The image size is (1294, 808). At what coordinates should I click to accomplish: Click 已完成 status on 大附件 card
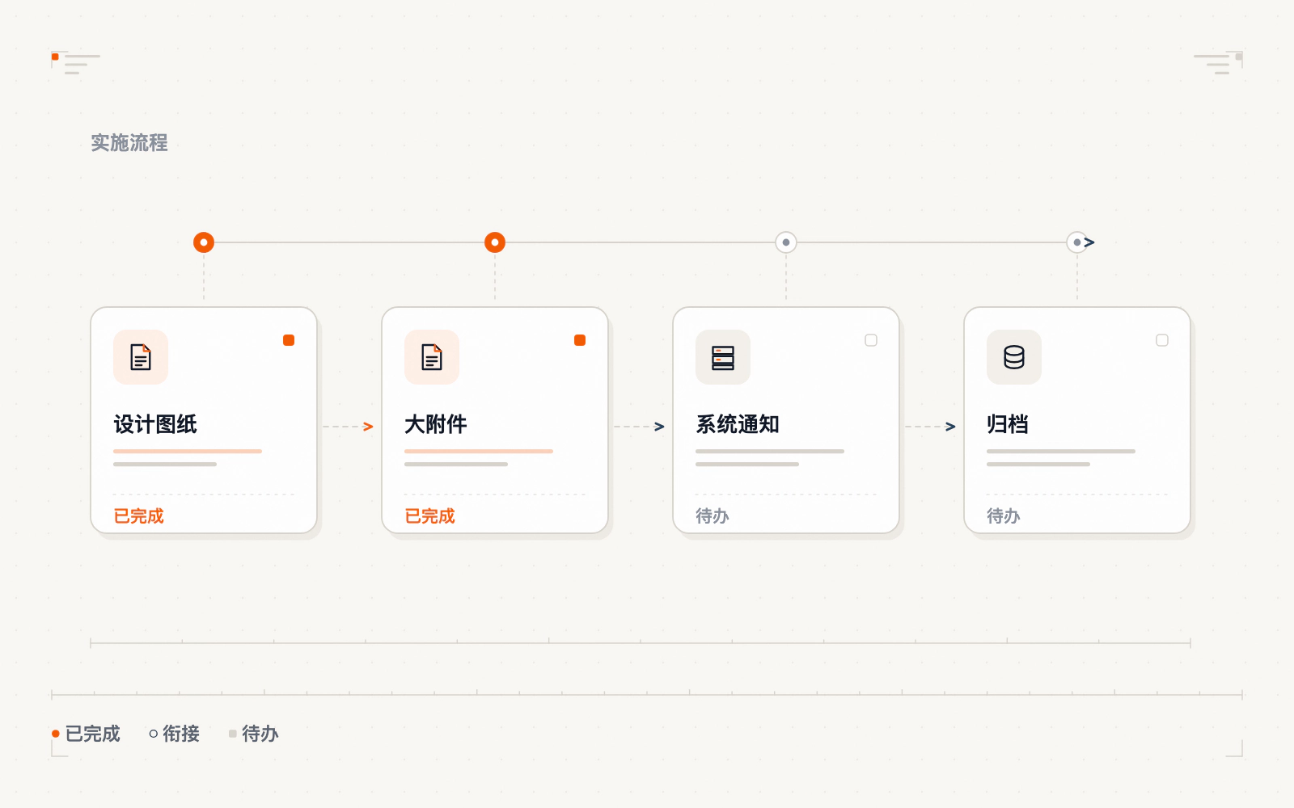(429, 516)
